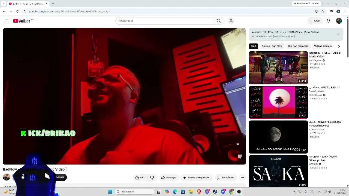Open the more actions ellipsis under the video
The height and width of the screenshot is (196, 349).
point(242,177)
